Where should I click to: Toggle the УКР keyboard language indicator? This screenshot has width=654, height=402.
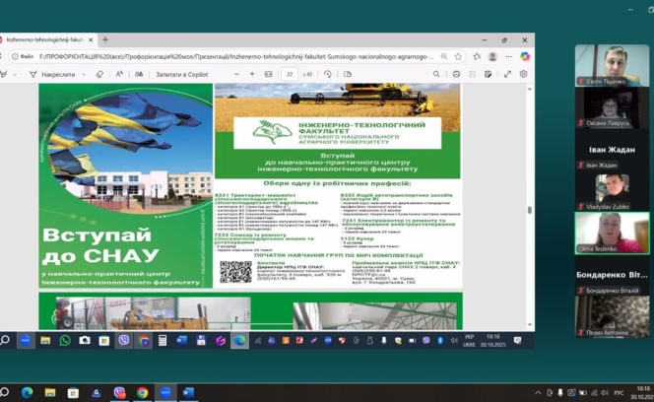pyautogui.click(x=467, y=340)
